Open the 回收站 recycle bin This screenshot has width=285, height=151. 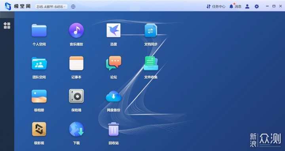click(114, 129)
